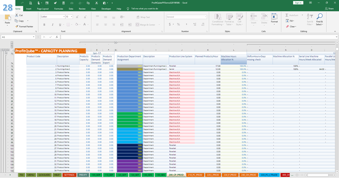Open the Page Layout ribbon tab
This screenshot has width=339, height=190.
click(x=43, y=9)
